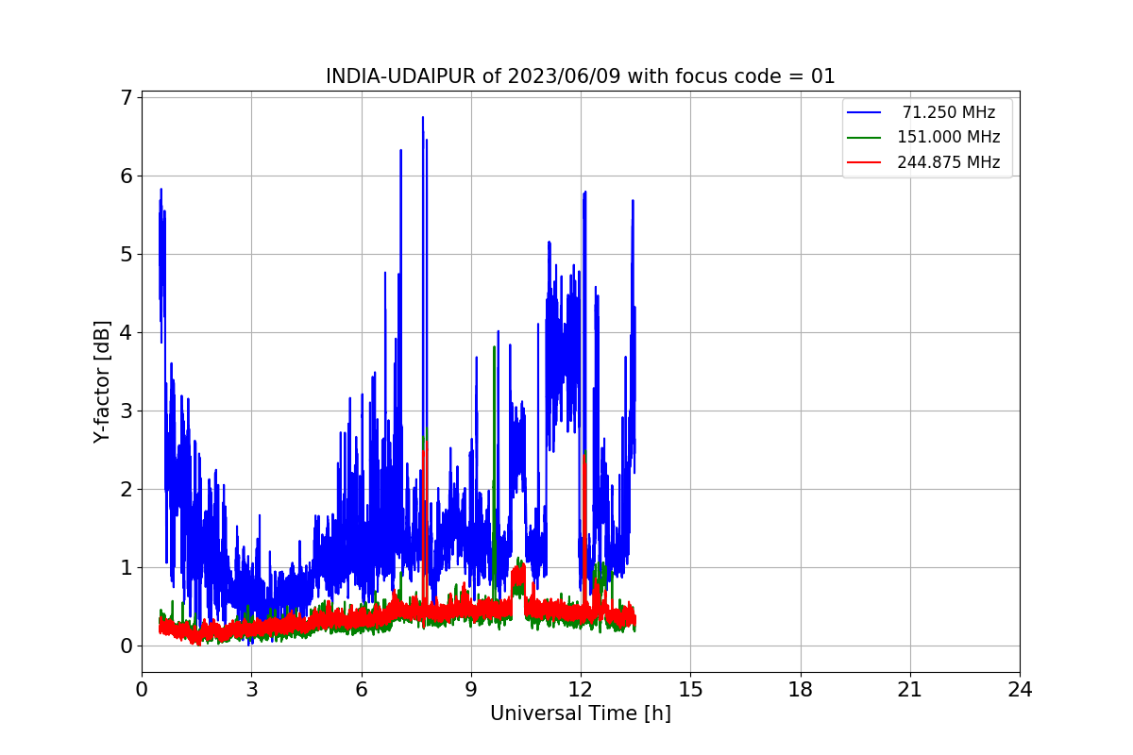Click x-axis tick label 18
The image size is (1133, 755).
[800, 690]
